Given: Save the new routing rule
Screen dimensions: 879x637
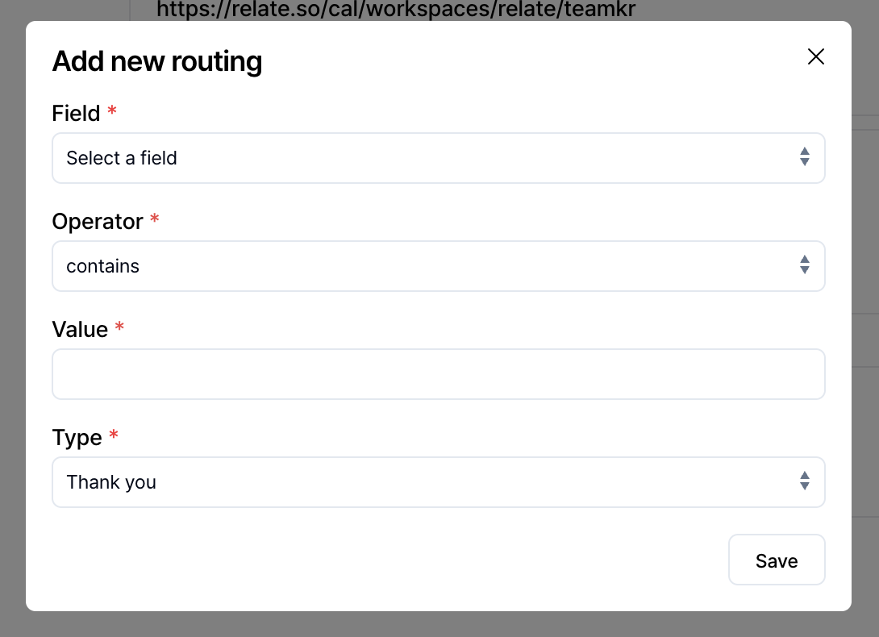Looking at the screenshot, I should tap(777, 560).
